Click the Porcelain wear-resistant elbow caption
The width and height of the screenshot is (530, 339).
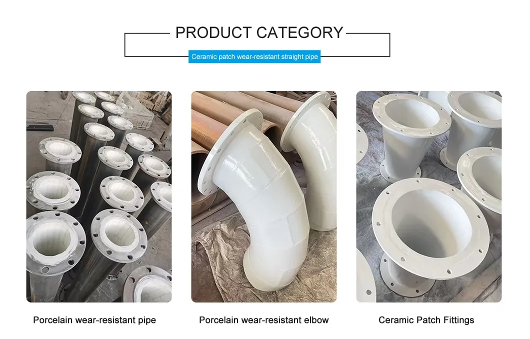click(x=264, y=320)
